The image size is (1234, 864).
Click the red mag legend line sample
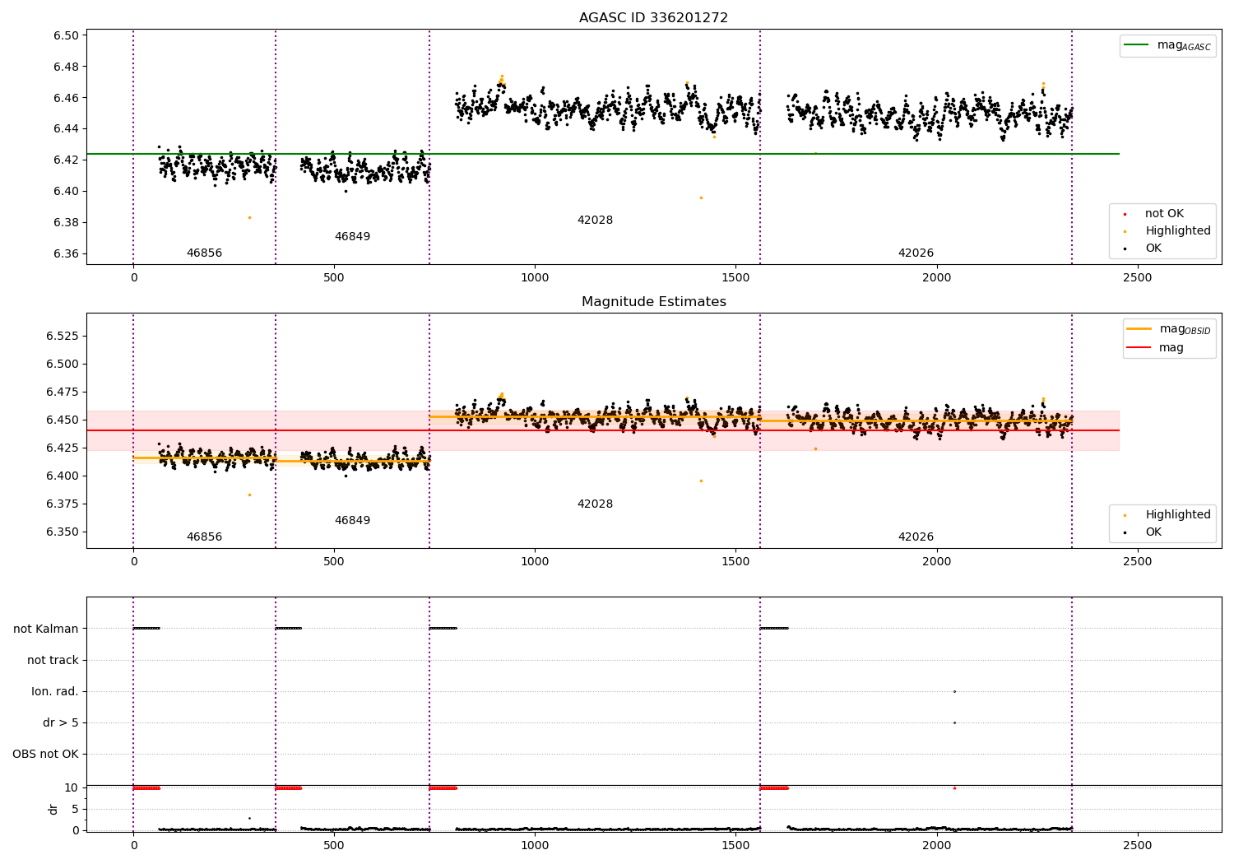pos(1139,347)
